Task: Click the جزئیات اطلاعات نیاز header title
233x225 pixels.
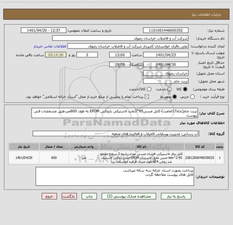Action: [x=206, y=15]
